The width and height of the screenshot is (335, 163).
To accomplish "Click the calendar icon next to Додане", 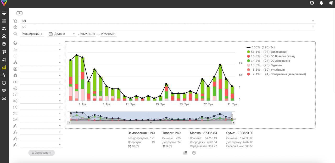I will tap(50, 34).
